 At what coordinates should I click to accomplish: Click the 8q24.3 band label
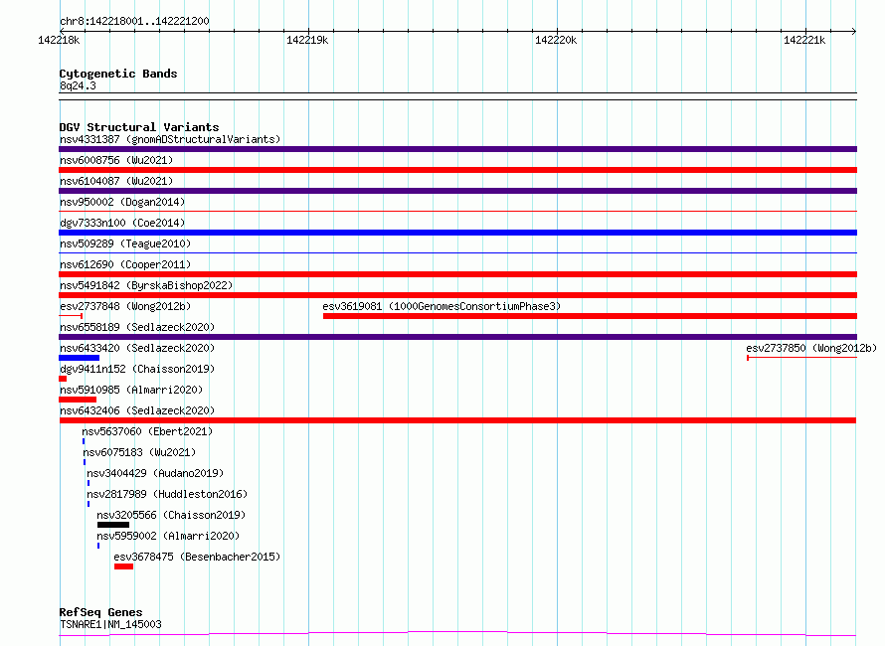coord(78,85)
